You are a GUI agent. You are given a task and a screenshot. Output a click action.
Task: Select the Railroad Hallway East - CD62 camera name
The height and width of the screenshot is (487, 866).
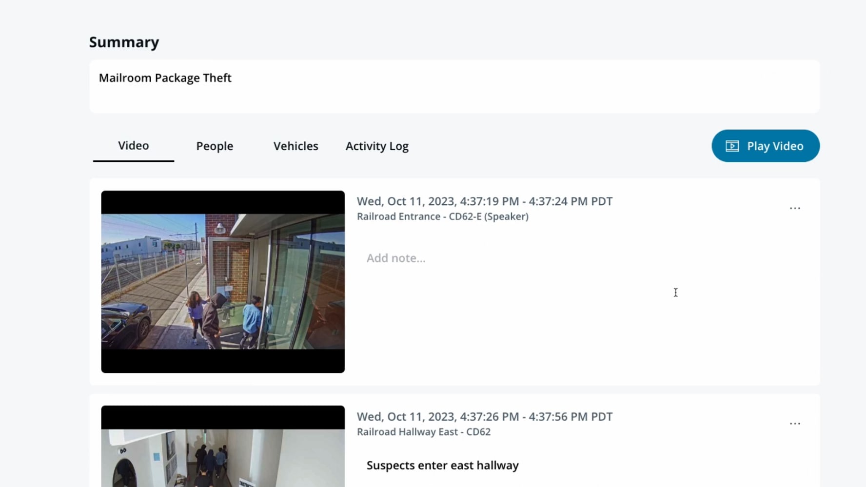click(423, 432)
